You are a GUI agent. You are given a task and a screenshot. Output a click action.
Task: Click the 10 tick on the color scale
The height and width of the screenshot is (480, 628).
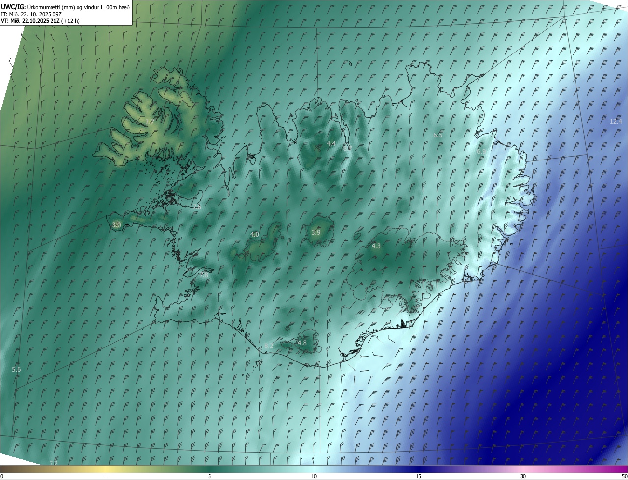tap(314, 476)
